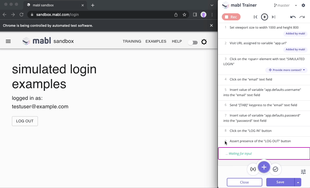This screenshot has height=188, width=310.
Task: Expand Provide more context dropdown
Action: pos(286,70)
